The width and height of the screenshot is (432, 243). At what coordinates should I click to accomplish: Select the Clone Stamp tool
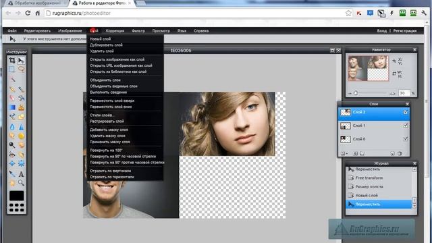[x=21, y=107]
